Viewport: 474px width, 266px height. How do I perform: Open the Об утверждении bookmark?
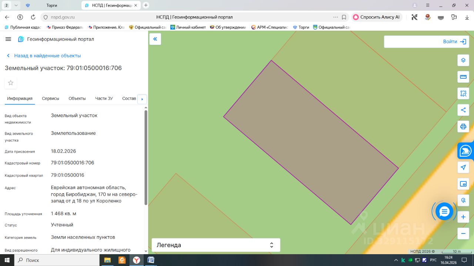tap(228, 27)
